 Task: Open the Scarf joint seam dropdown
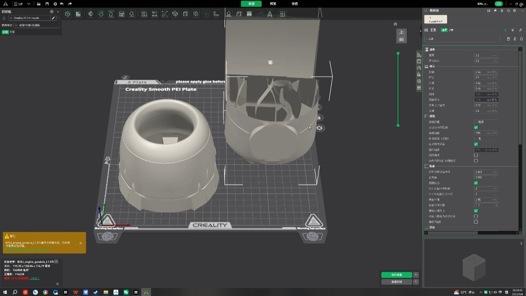coord(486,138)
